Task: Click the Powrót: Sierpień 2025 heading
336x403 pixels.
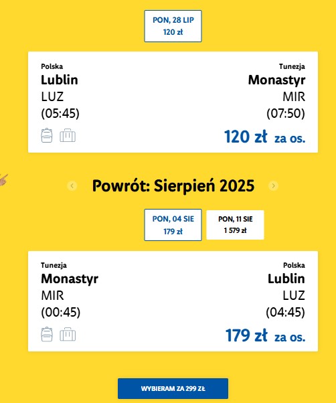Action: pos(173,185)
